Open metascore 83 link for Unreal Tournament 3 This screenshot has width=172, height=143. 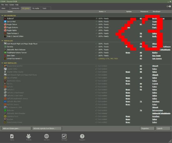click(x=141, y=59)
